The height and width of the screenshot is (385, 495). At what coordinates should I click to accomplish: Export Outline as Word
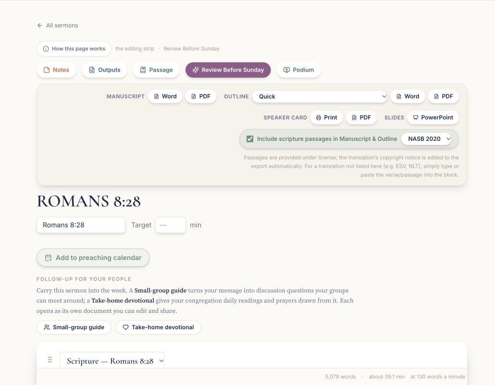click(408, 96)
